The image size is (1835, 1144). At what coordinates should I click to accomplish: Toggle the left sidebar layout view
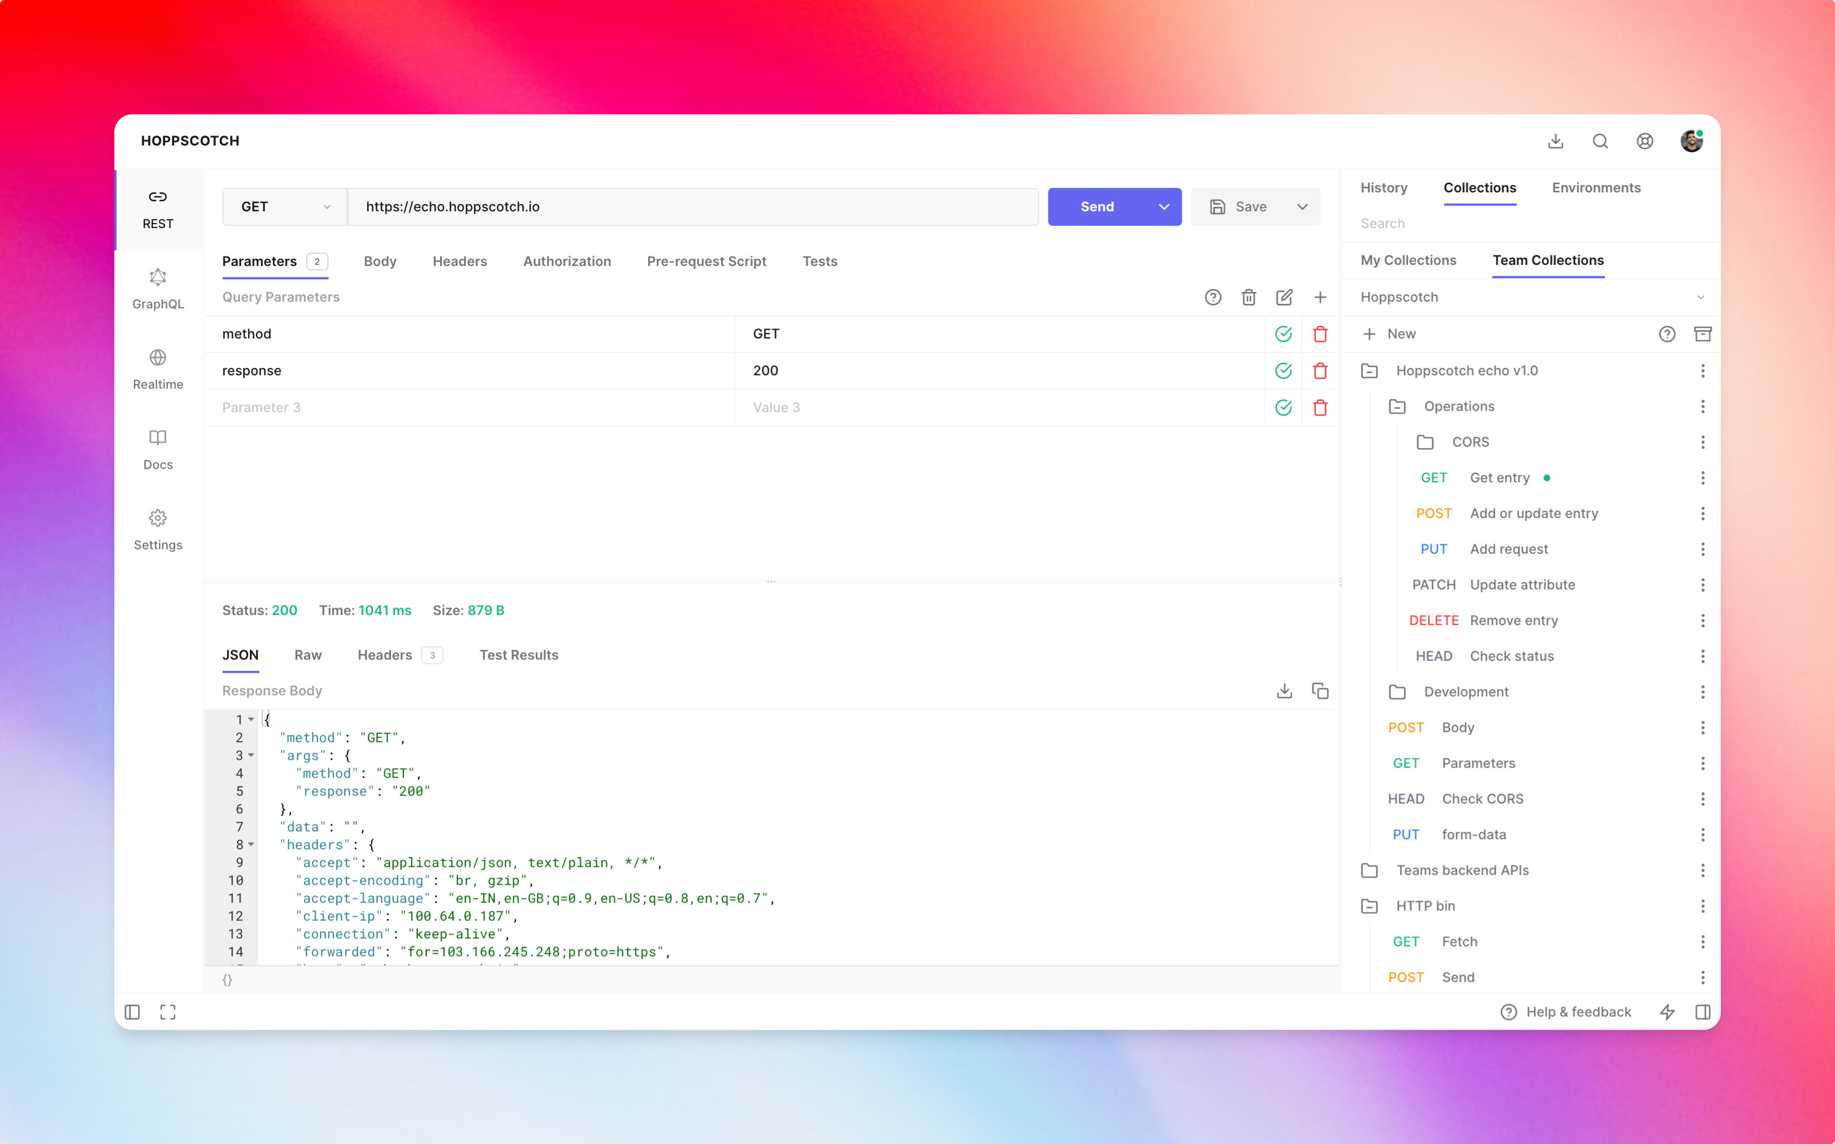(132, 1011)
